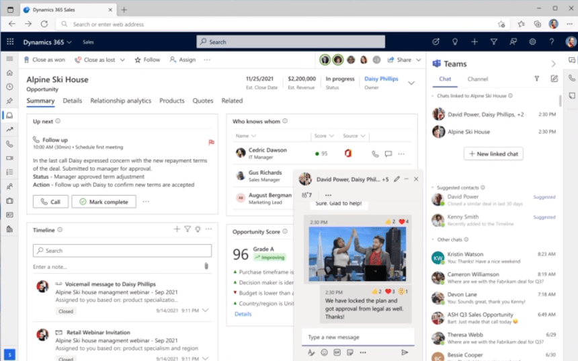This screenshot has width=578, height=361.
Task: Open the Details link under Opportunity Score
Action: 243,314
